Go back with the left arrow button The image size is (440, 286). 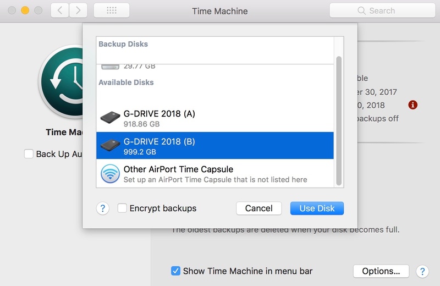point(59,10)
